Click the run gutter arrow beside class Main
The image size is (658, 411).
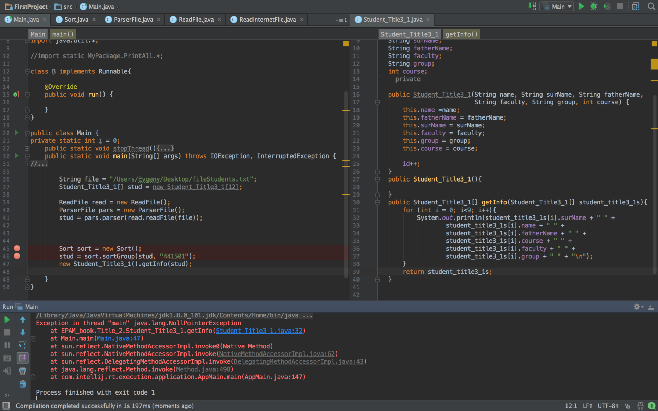click(x=16, y=133)
